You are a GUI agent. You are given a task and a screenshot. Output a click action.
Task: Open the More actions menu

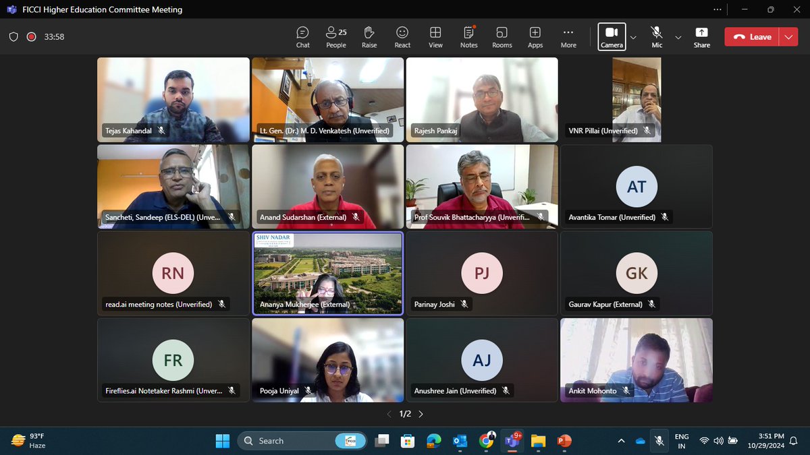click(568, 37)
